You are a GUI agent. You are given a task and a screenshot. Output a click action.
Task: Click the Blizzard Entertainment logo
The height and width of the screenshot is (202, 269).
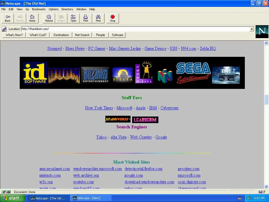tap(96, 75)
